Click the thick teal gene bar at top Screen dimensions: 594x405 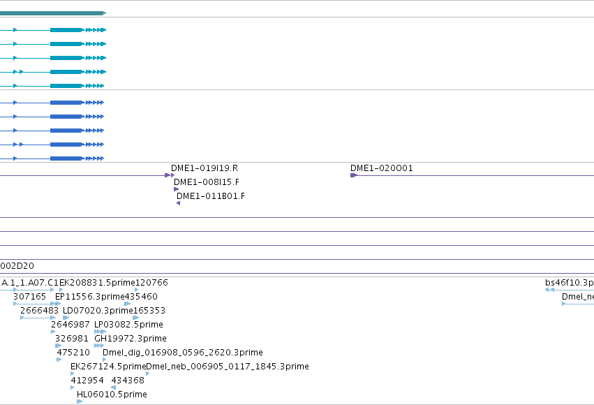(52, 13)
